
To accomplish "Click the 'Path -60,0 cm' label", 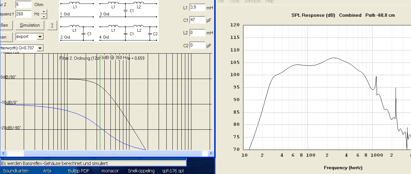I will coord(380,15).
